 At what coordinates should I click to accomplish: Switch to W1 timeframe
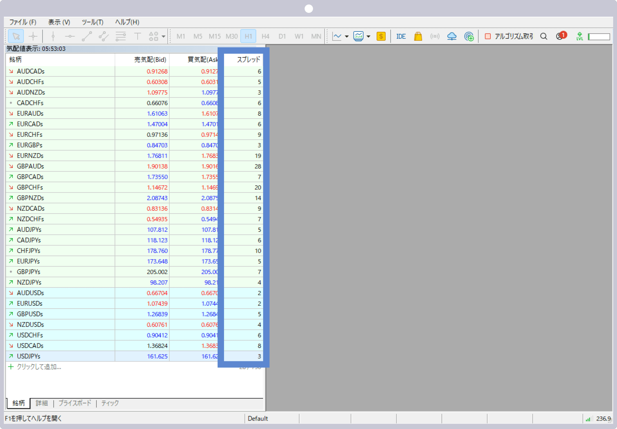[299, 36]
